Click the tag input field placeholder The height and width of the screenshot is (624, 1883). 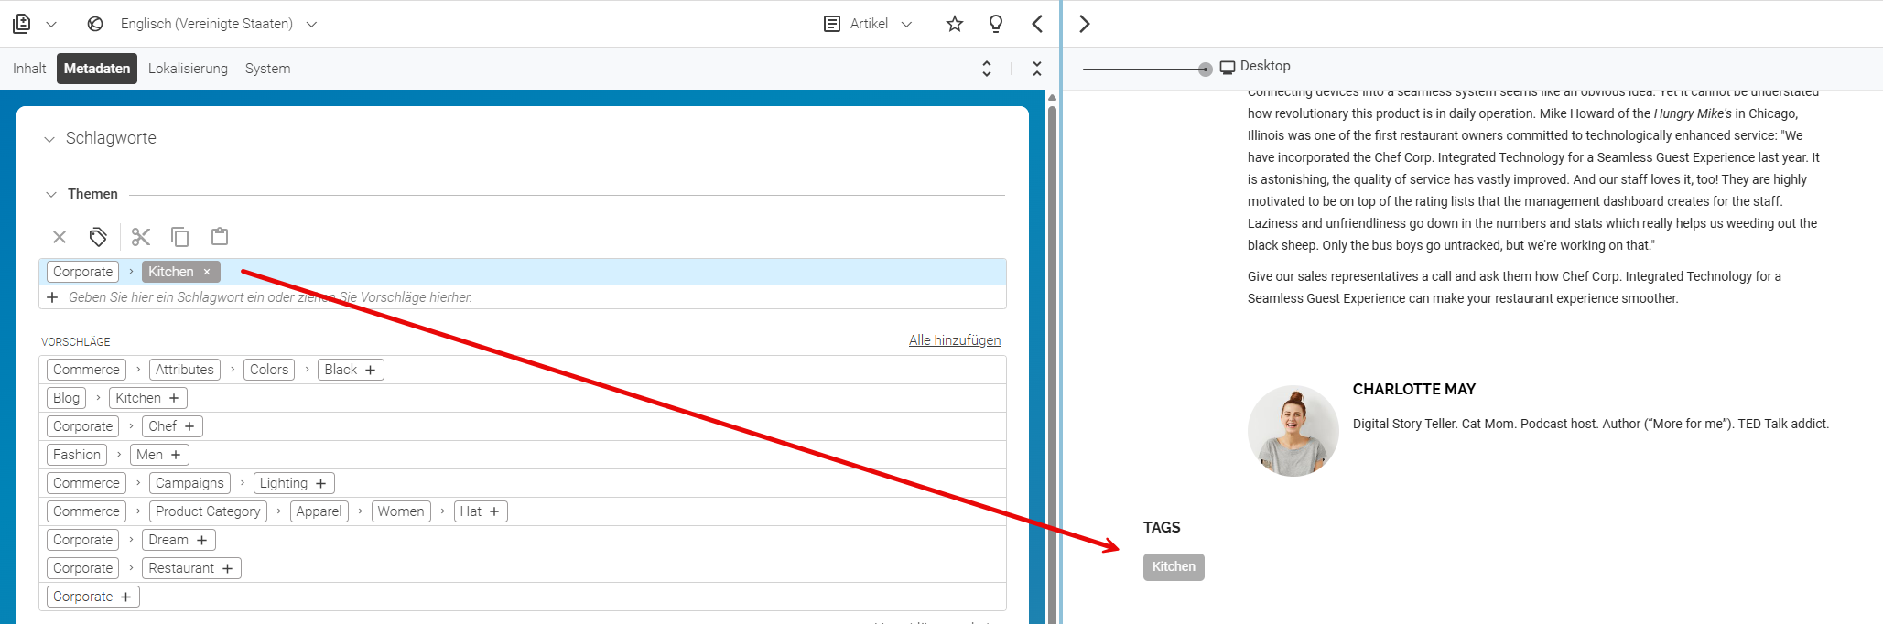click(270, 297)
